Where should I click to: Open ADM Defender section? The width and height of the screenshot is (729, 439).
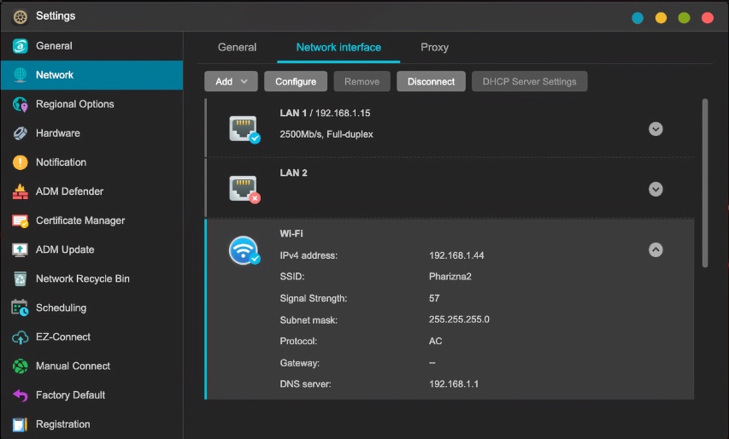pyautogui.click(x=91, y=191)
